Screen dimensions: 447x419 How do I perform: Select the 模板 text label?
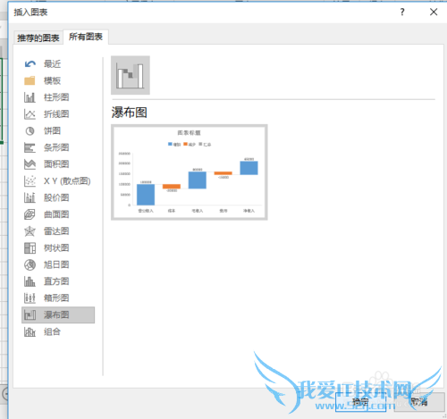[53, 80]
